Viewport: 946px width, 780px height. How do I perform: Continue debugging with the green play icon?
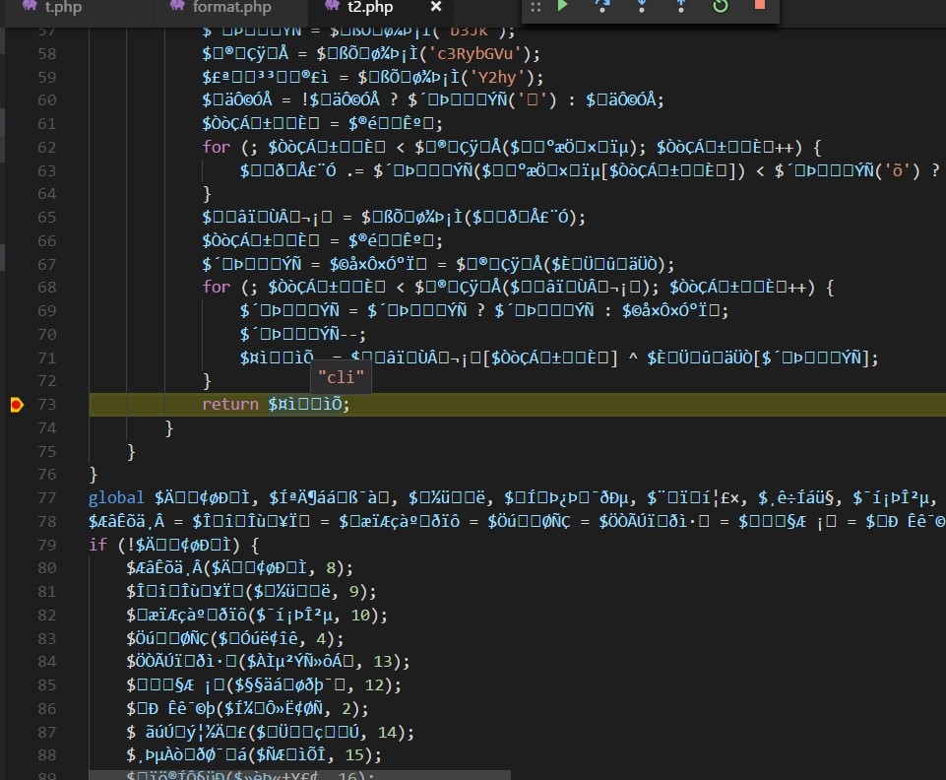click(x=562, y=6)
